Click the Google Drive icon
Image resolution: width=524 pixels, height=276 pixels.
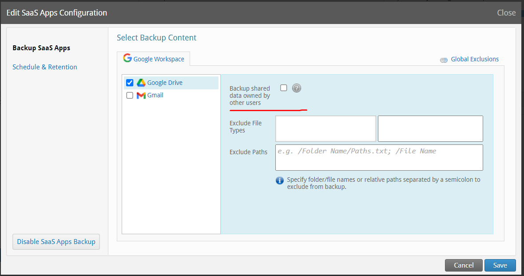pos(141,83)
